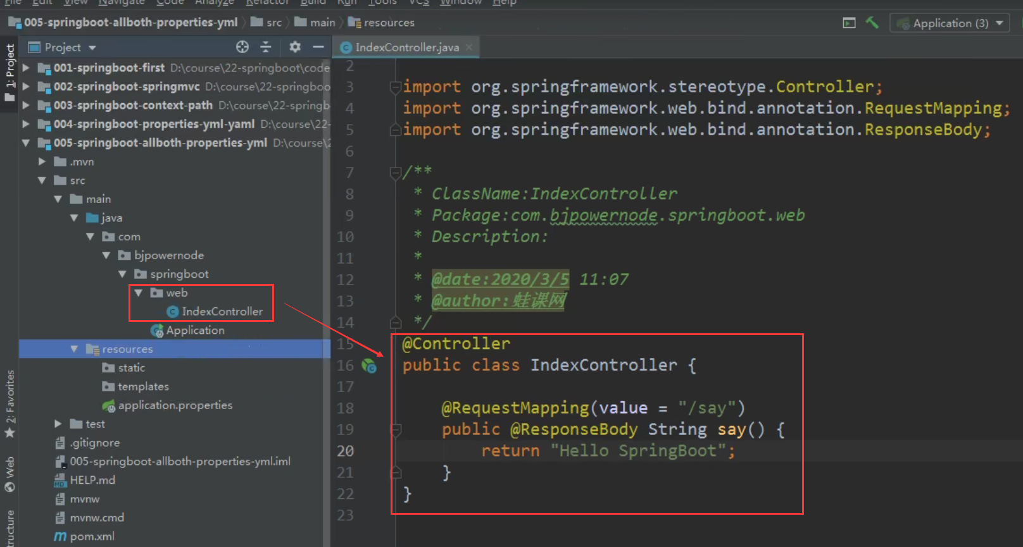Fold the import block at line 3
The height and width of the screenshot is (547, 1023).
click(x=396, y=87)
